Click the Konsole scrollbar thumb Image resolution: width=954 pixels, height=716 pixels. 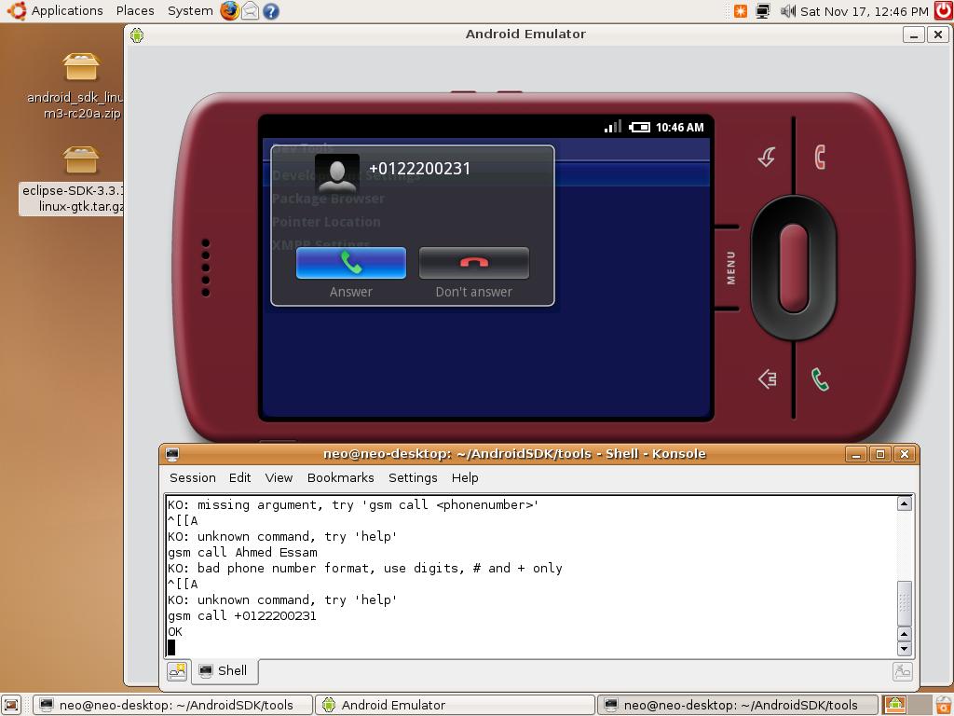click(x=904, y=603)
